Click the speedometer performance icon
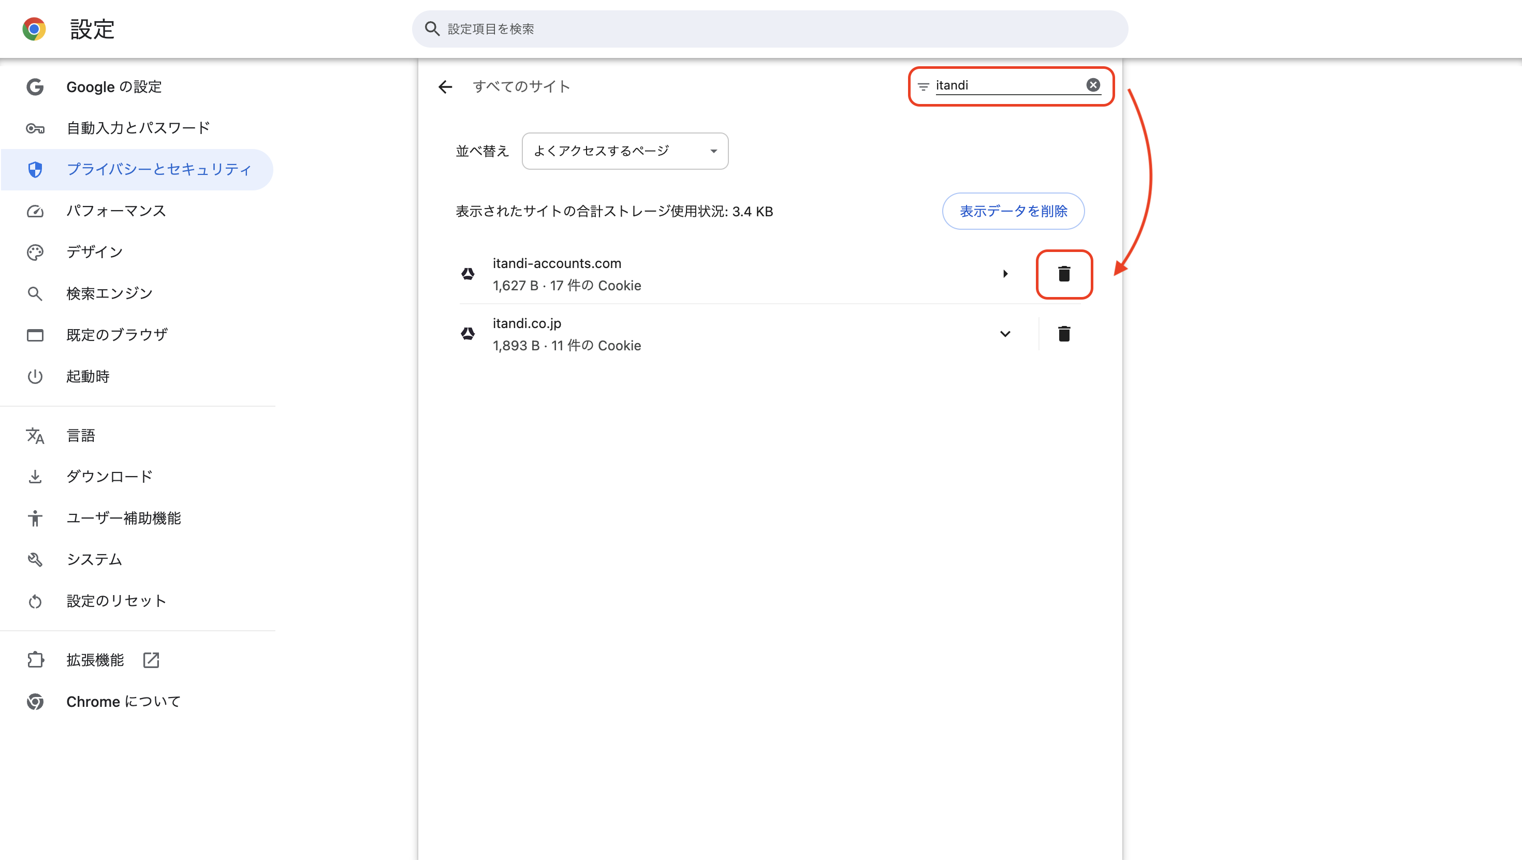The width and height of the screenshot is (1522, 860). pos(35,211)
